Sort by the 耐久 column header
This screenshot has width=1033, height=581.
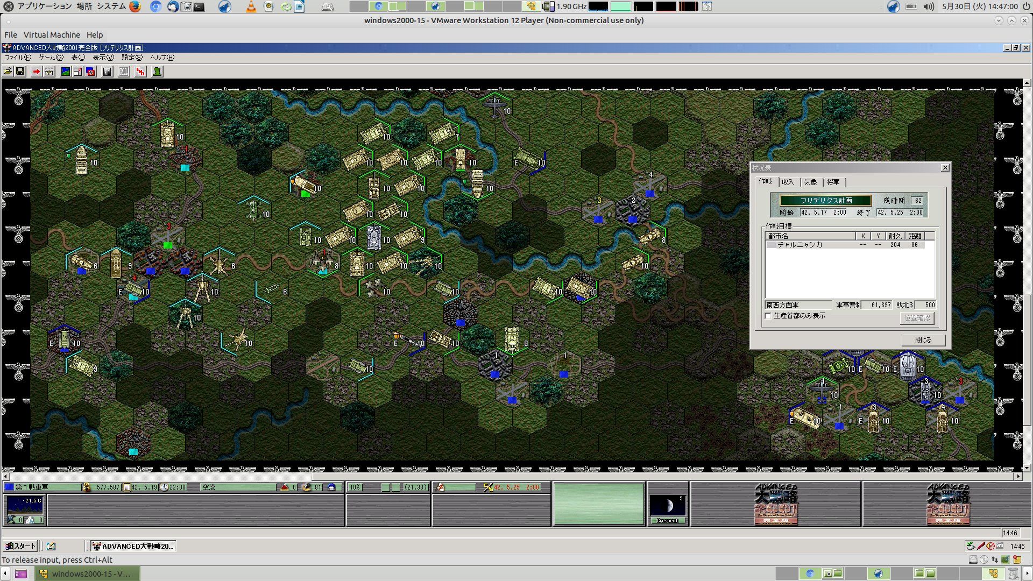(x=895, y=236)
